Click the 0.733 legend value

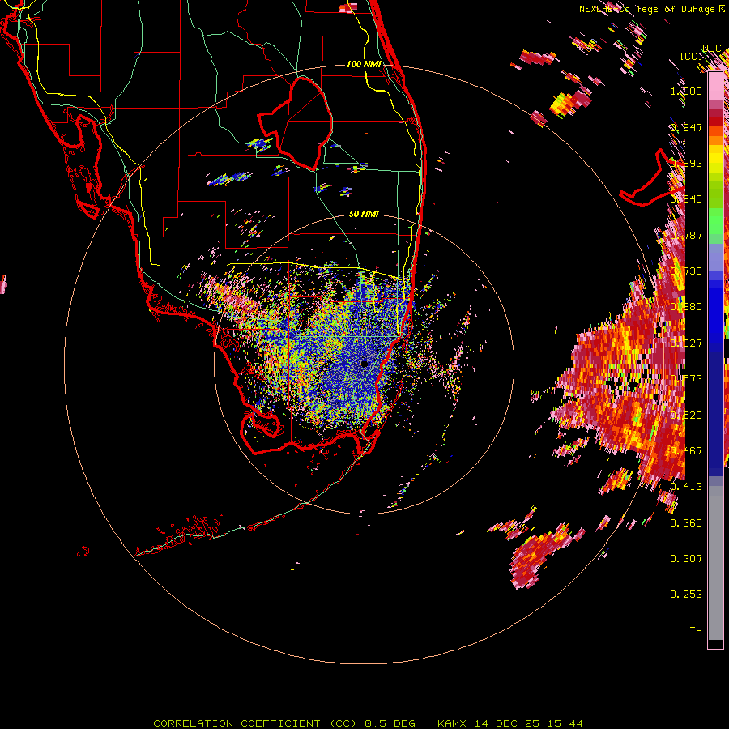[686, 271]
